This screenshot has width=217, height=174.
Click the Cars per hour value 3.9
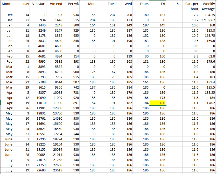click(192, 56)
